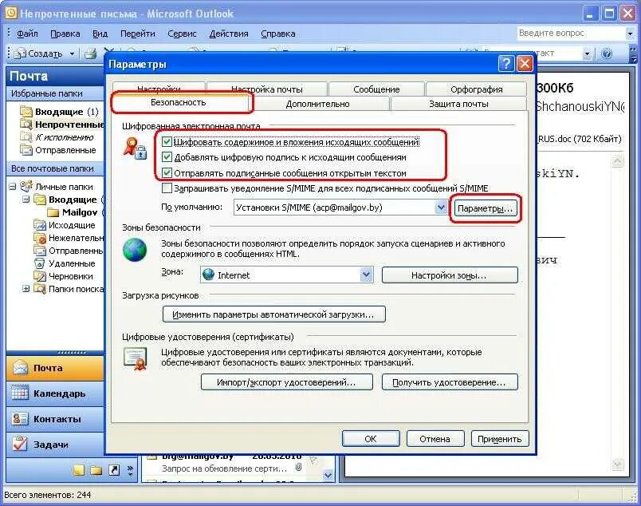This screenshot has width=641, height=506.
Task: Open Удаленные deleted items folder
Action: 72,263
